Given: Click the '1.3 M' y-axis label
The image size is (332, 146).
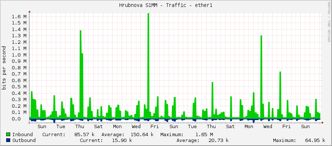Looking at the screenshot, I should (x=19, y=36).
